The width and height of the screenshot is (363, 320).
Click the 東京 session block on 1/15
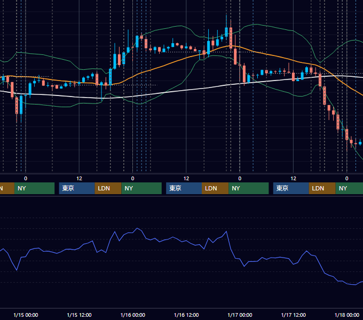pos(77,188)
